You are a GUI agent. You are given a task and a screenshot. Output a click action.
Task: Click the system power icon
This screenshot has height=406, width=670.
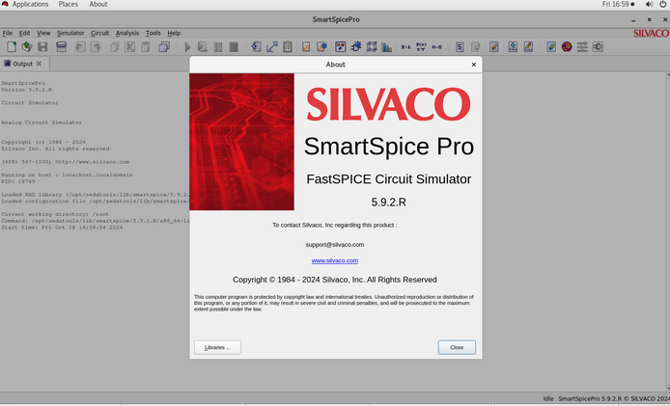(662, 4)
